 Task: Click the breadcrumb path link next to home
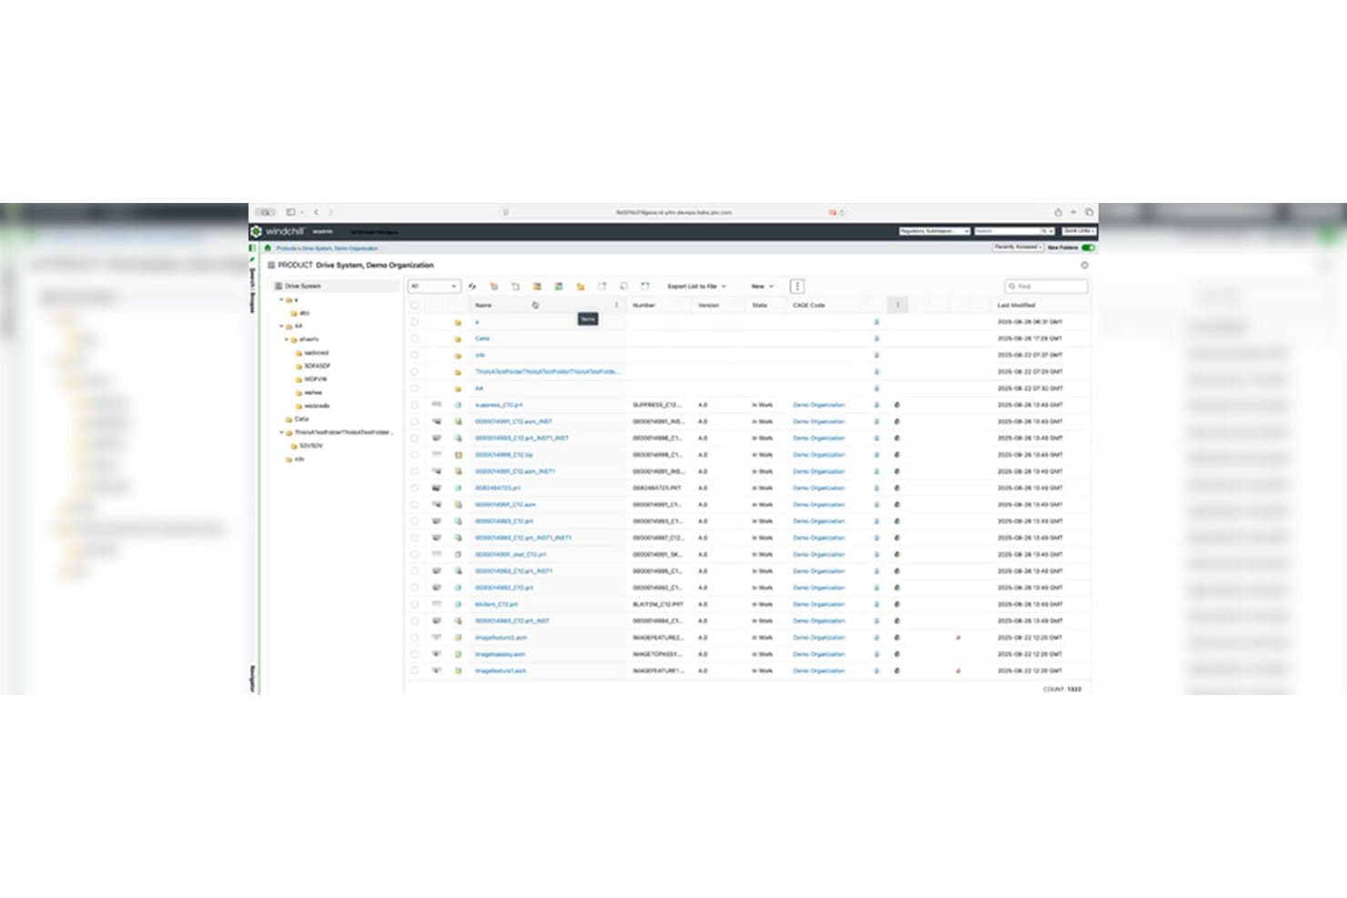coord(327,248)
